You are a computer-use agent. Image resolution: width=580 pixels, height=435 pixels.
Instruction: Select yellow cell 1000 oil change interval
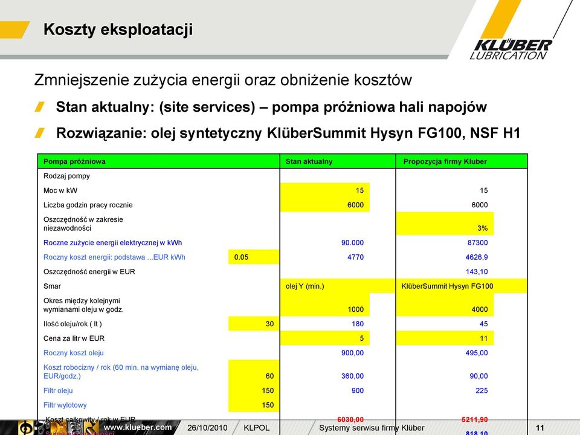click(325, 304)
